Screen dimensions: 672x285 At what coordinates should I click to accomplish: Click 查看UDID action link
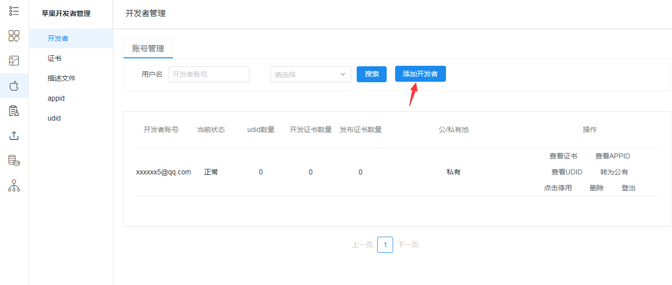567,172
